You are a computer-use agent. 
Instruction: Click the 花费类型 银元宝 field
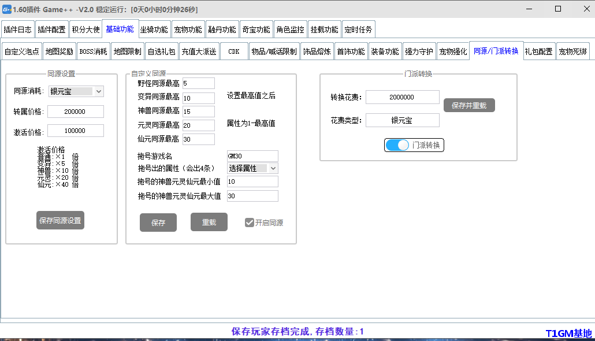(x=402, y=120)
